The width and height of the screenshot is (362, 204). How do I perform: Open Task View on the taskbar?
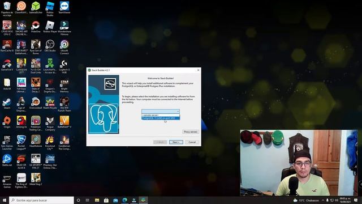point(88,200)
